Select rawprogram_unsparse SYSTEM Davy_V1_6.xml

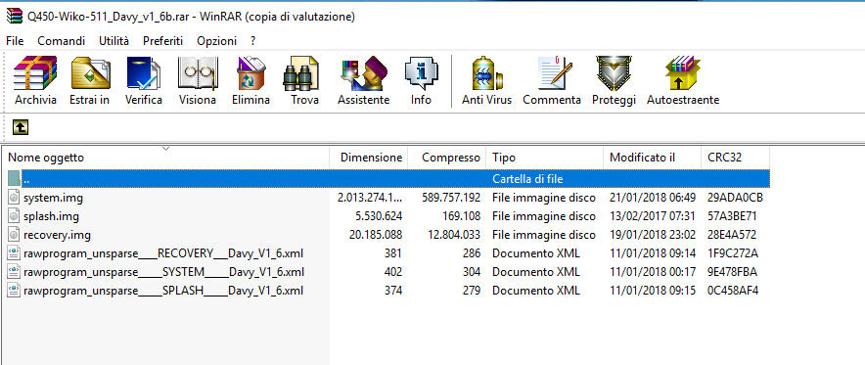tap(163, 272)
